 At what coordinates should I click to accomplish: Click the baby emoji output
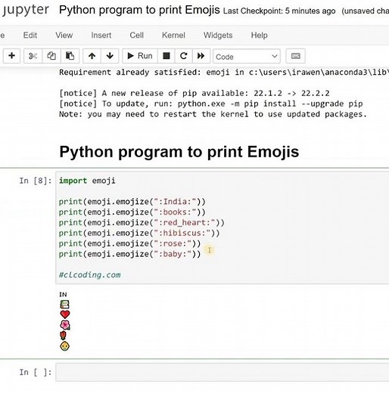[x=64, y=346]
